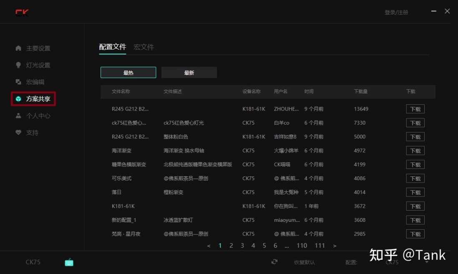Screen dimensions: 458x274
Task: Click the 北极熊纯透版糖果色渐变横屏版 description
Action: pos(198,164)
